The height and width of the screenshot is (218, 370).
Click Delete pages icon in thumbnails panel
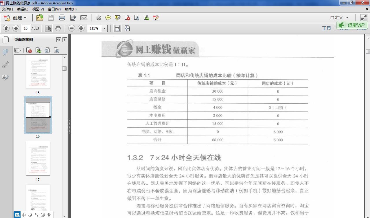[x=29, y=50]
